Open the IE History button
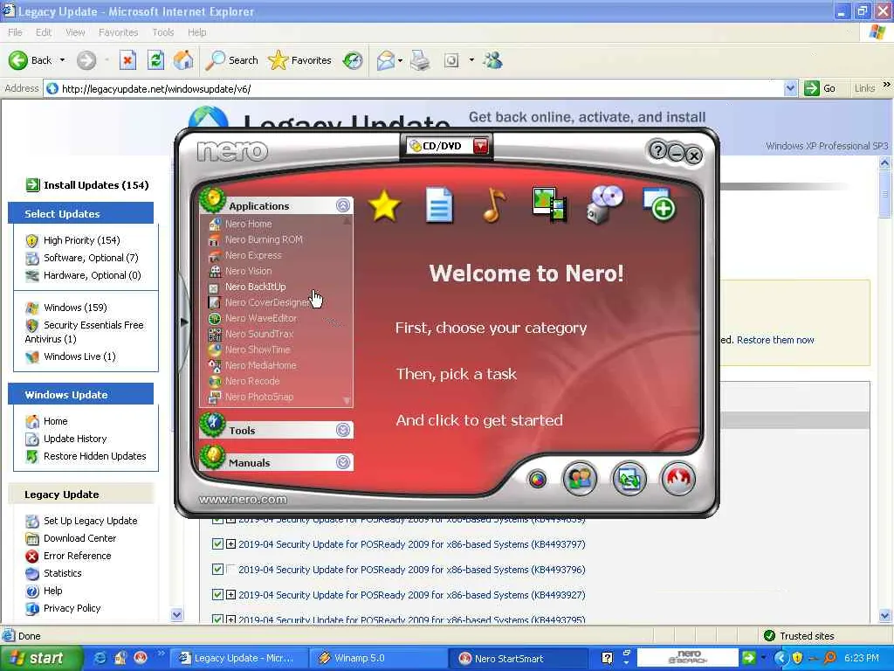 [x=353, y=60]
